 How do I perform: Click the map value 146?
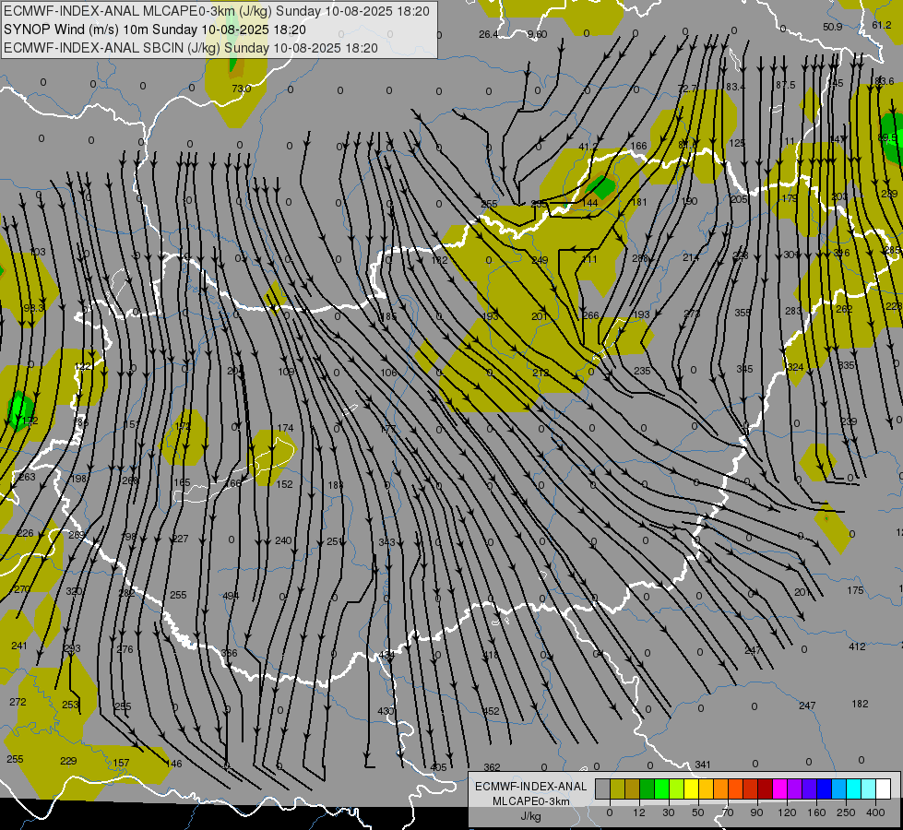[173, 764]
